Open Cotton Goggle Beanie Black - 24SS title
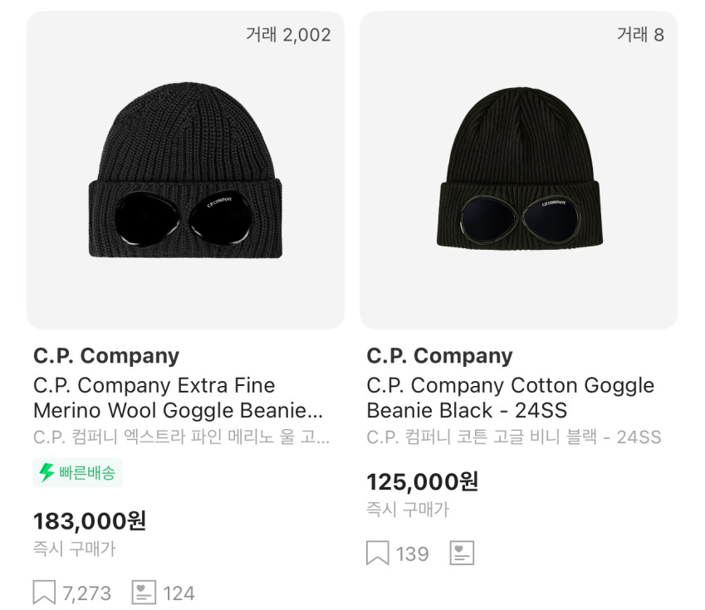The image size is (705, 610). pos(511,398)
